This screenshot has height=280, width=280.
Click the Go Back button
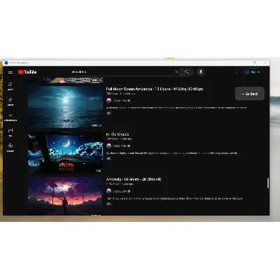(x=250, y=94)
